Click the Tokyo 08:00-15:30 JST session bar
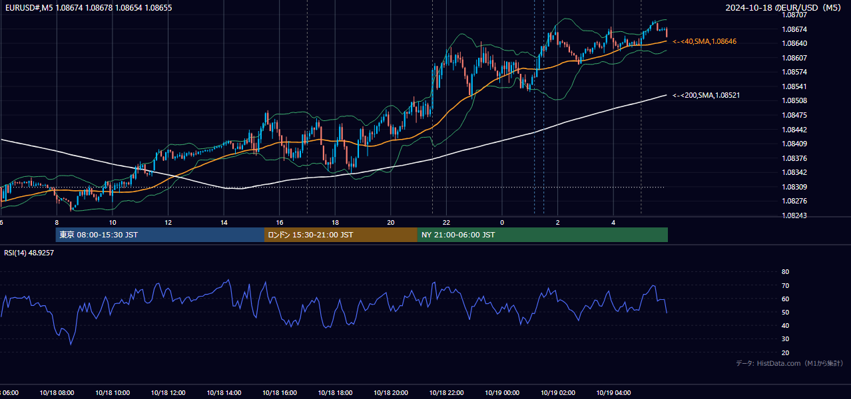The image size is (851, 399). click(x=160, y=235)
